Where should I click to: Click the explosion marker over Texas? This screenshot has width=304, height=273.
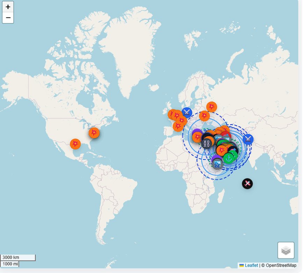pos(75,144)
